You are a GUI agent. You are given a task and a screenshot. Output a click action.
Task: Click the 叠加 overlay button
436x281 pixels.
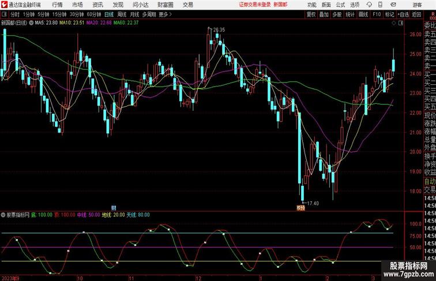tap(324, 14)
